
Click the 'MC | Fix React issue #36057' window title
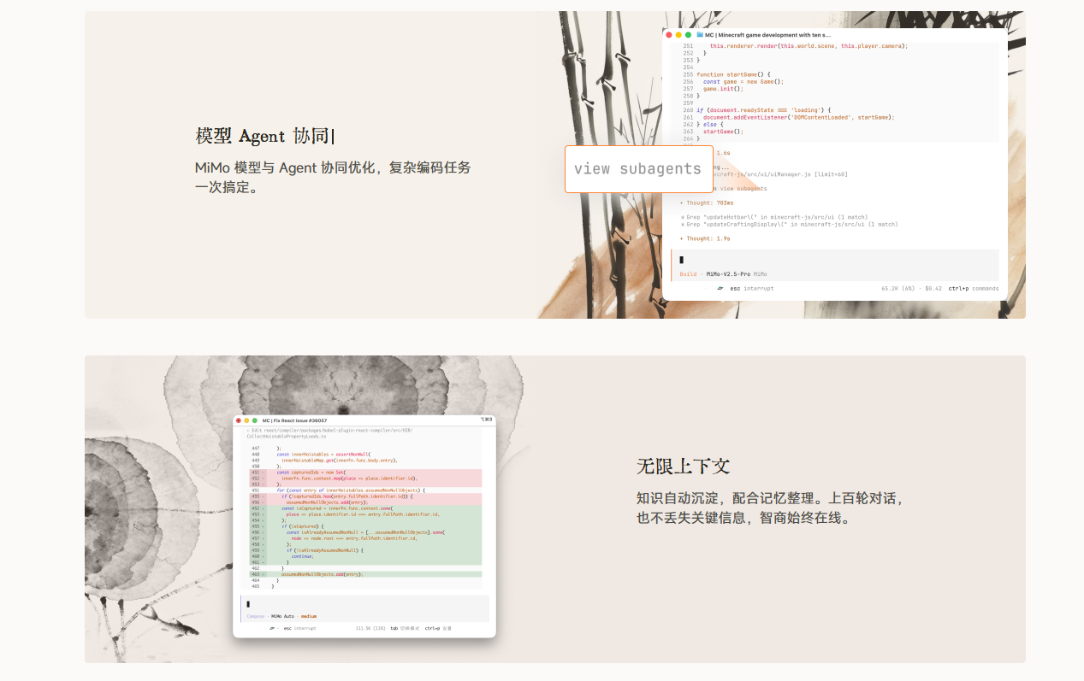(294, 420)
